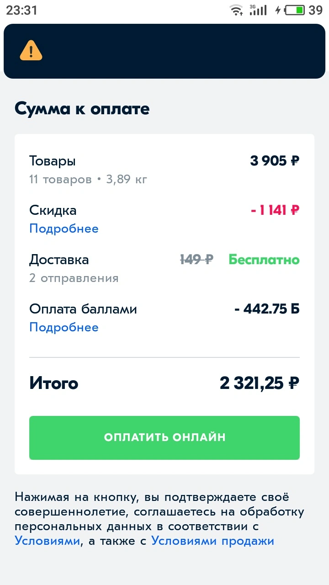Viewport: 329px width, 585px height.
Task: Tap the battery charging icon
Action: (x=290, y=10)
